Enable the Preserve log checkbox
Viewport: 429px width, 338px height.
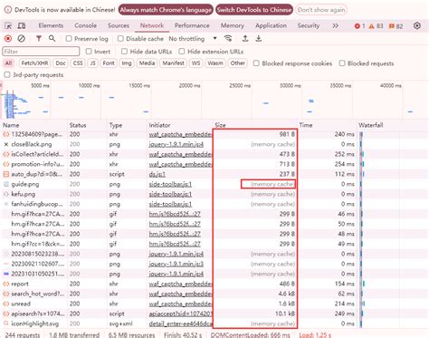69,39
